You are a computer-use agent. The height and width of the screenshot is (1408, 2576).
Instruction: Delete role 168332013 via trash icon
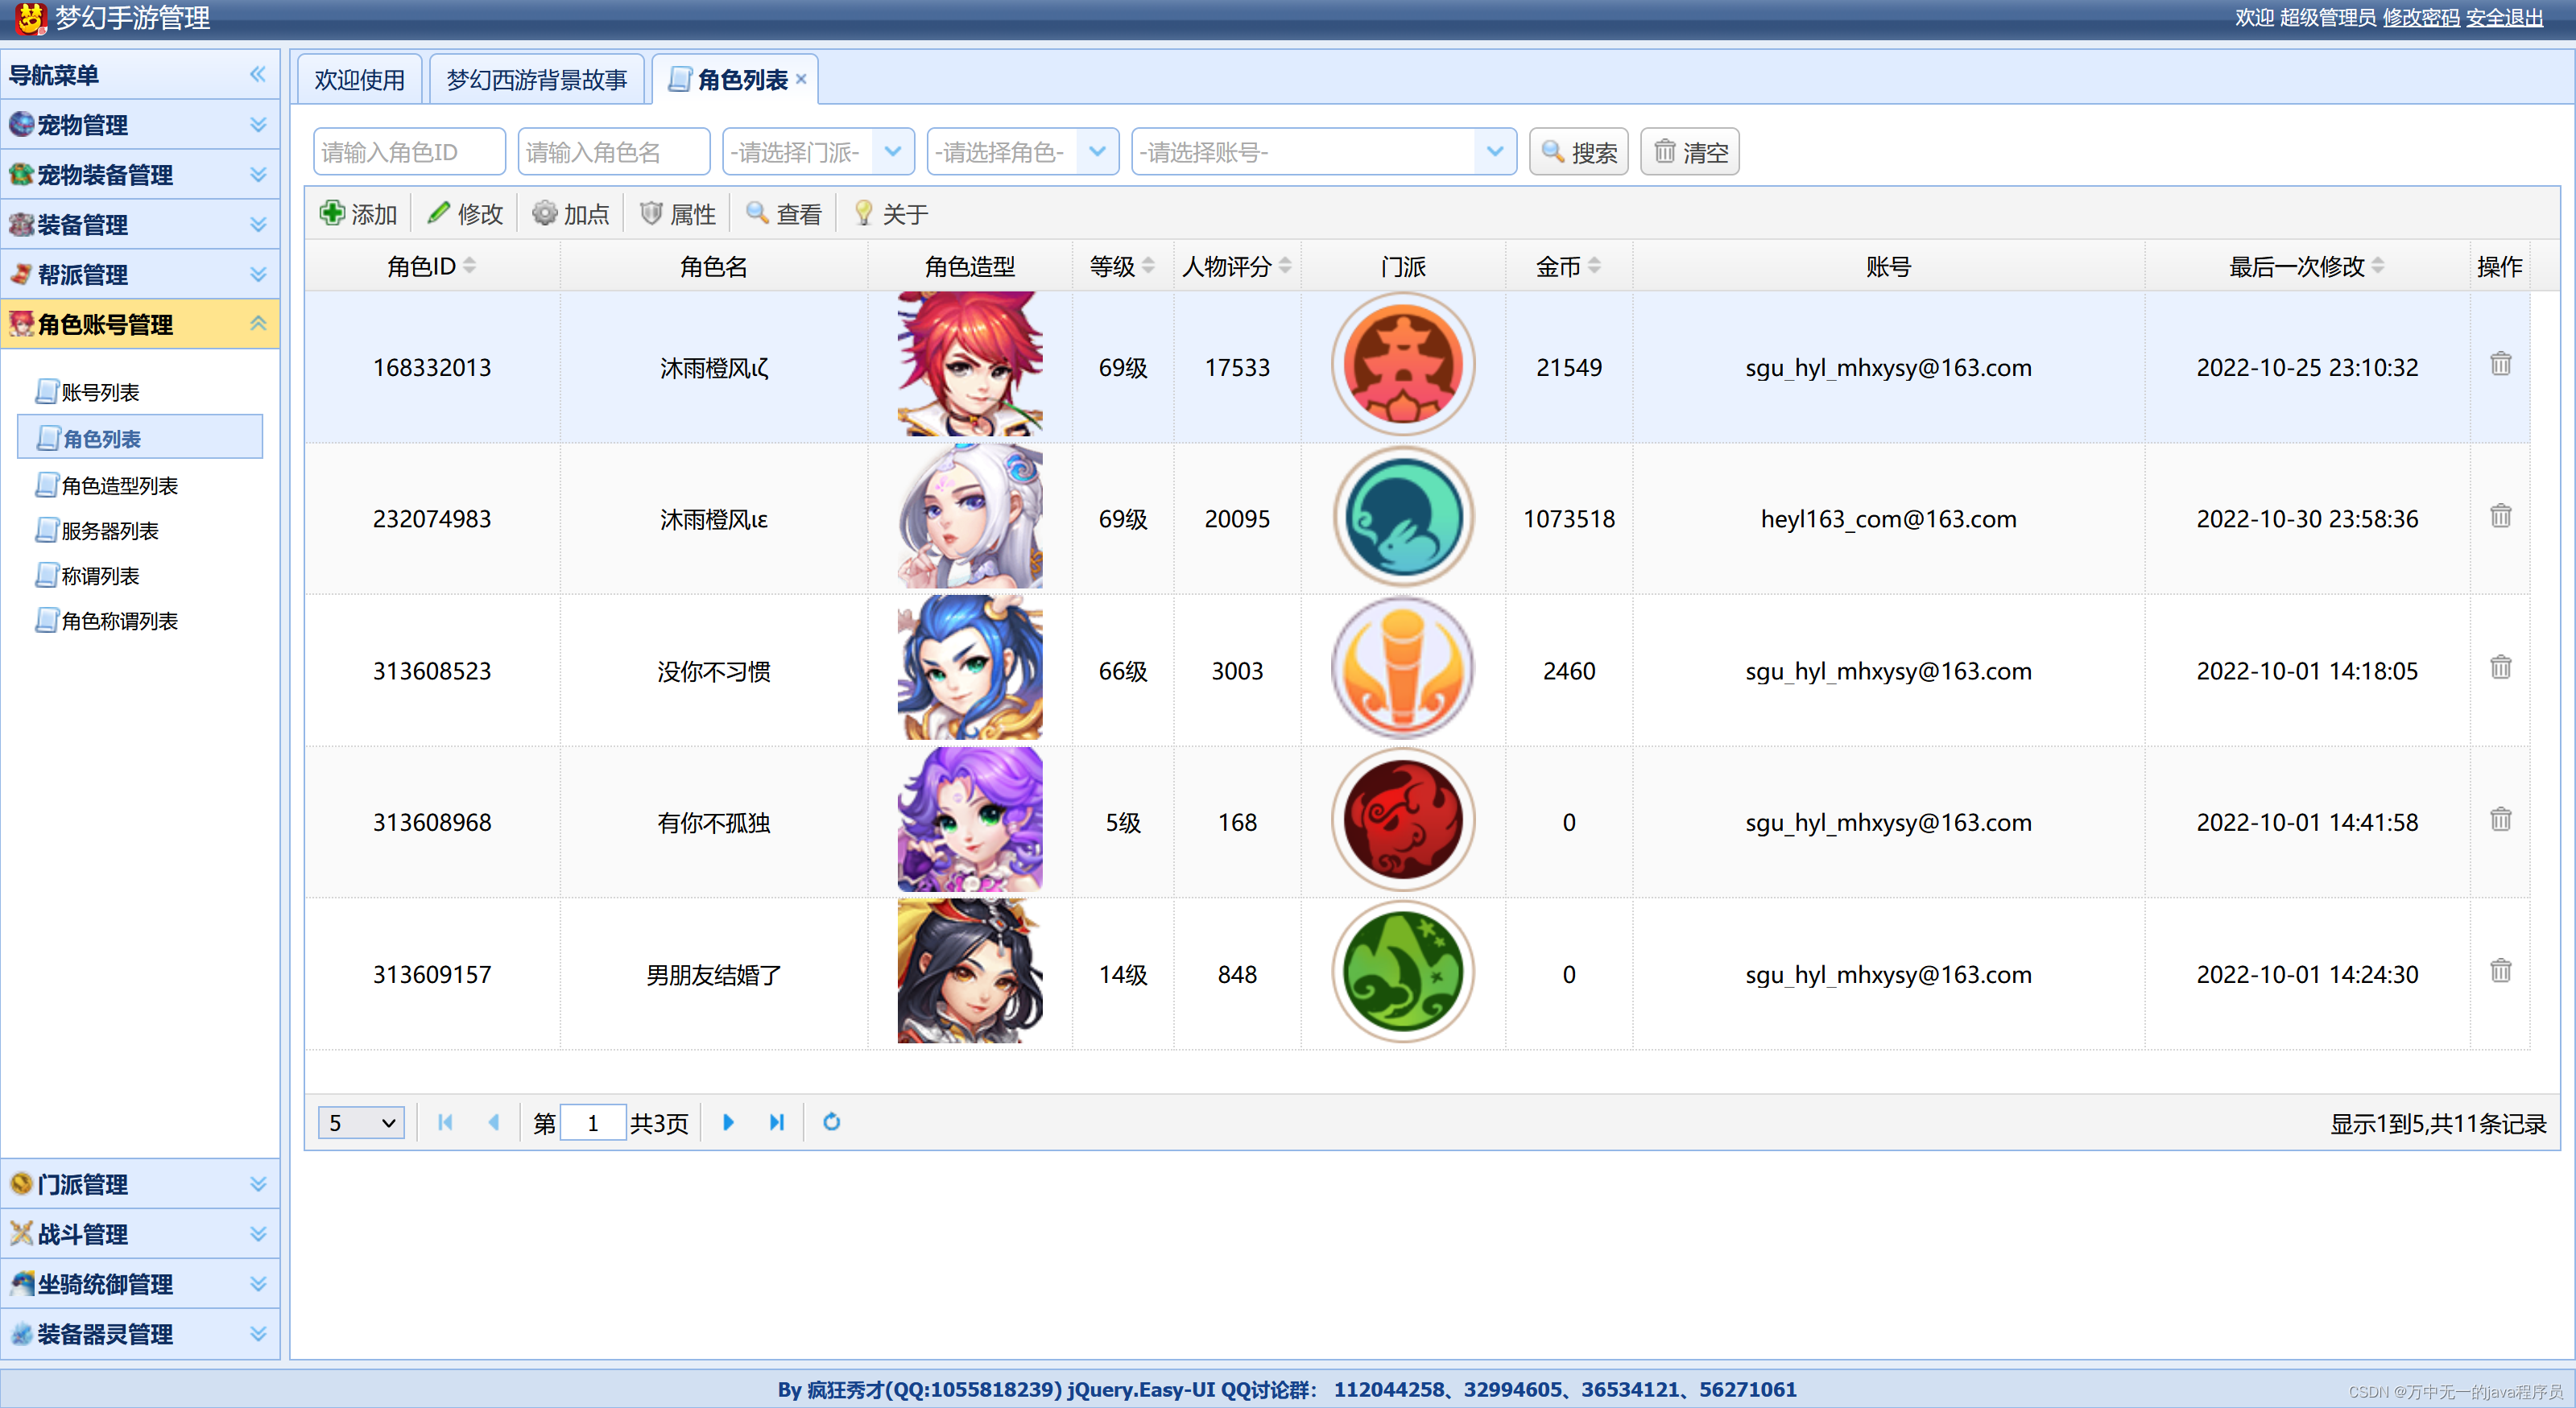tap(2500, 363)
